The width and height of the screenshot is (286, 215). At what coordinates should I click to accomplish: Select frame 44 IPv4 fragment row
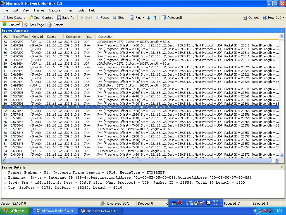pyautogui.click(x=140, y=82)
